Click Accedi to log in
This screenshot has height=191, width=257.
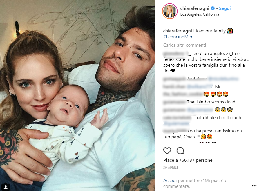coord(170,181)
